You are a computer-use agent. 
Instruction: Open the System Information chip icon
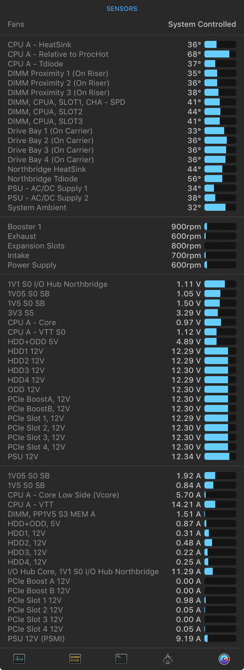pyautogui.click(x=168, y=659)
